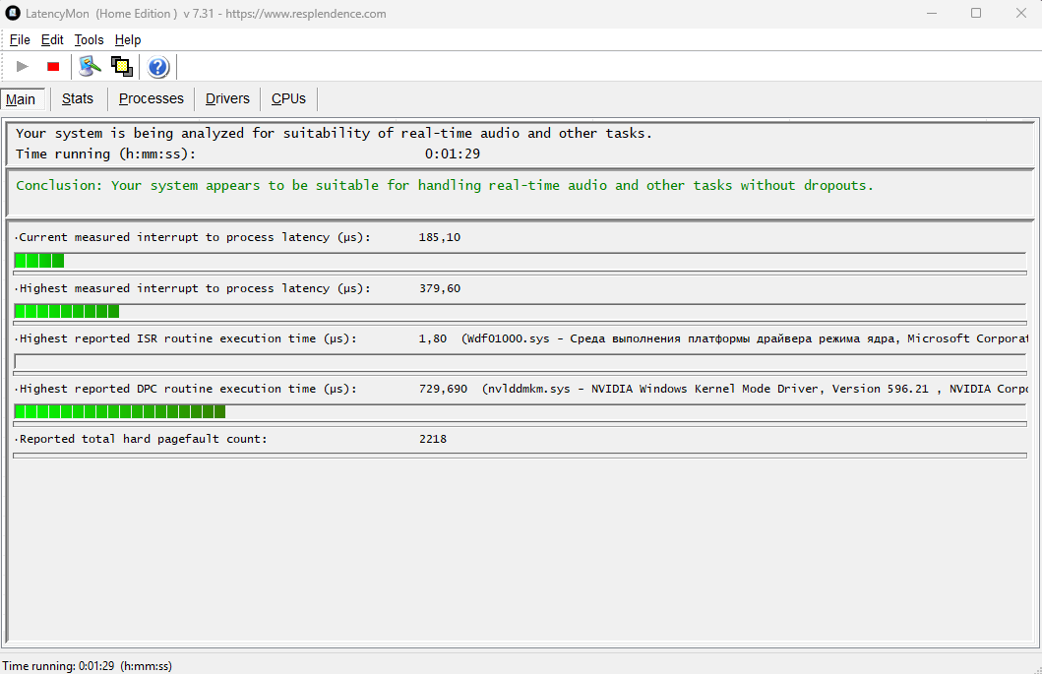Click the Wdf01000.sys driver description
1042x674 pixels.
745,339
